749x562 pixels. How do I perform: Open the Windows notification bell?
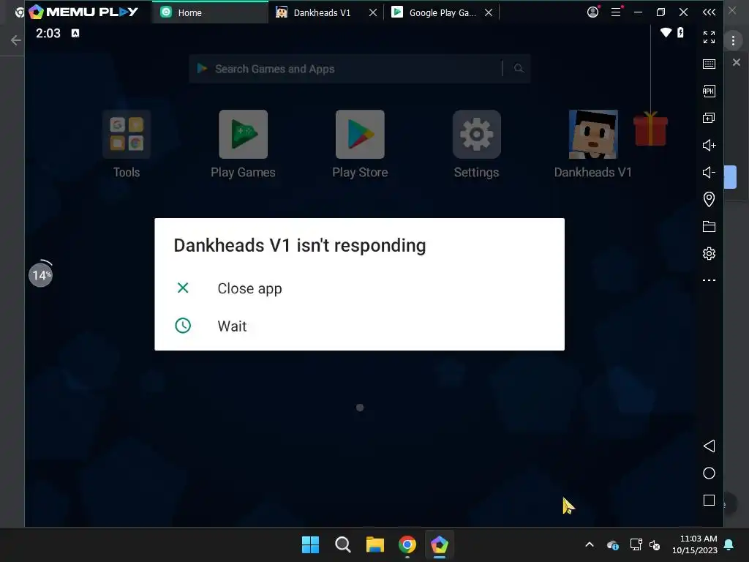pyautogui.click(x=729, y=544)
